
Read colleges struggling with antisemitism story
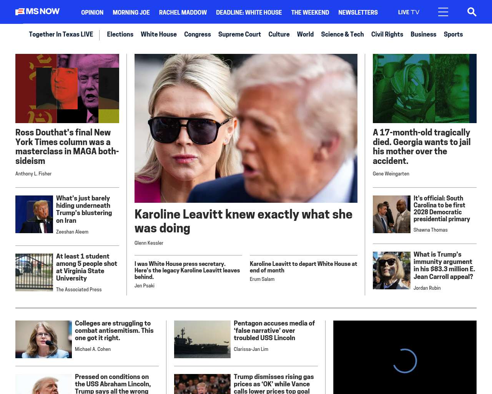pos(114,331)
